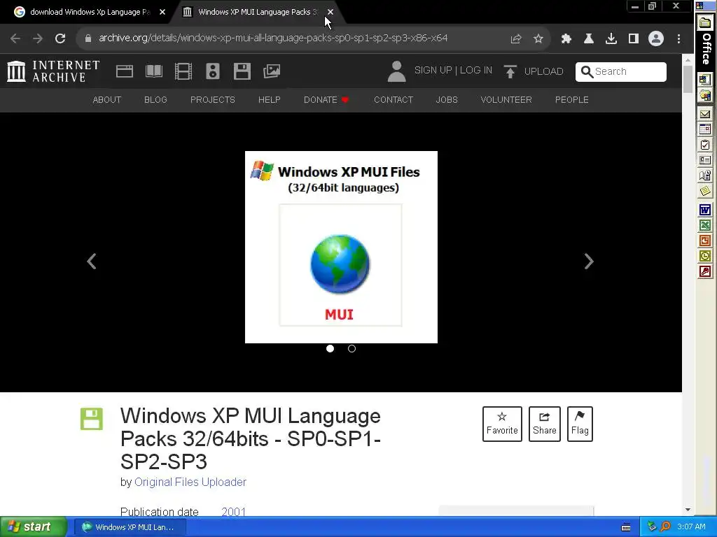Image resolution: width=717 pixels, height=537 pixels.
Task: Open the Software floppy disk icon
Action: click(x=242, y=71)
